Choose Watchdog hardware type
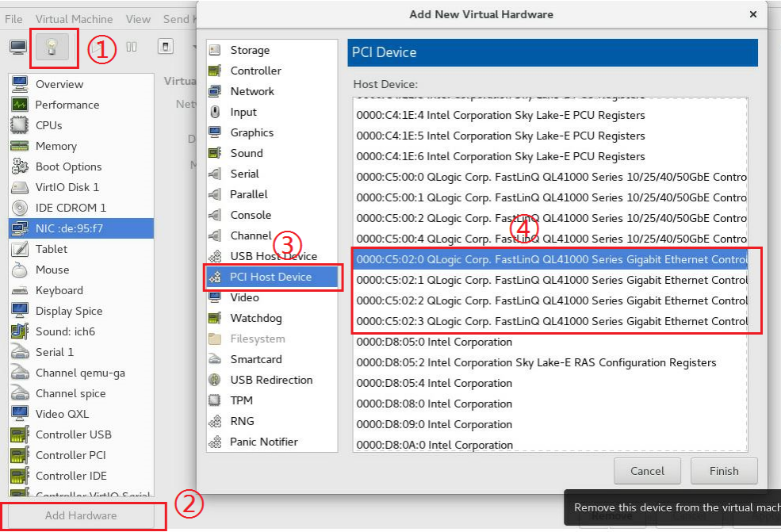Image resolution: width=781 pixels, height=532 pixels. coord(272,318)
